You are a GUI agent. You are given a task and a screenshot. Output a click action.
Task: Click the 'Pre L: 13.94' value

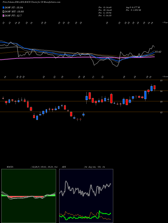pos(105,13)
